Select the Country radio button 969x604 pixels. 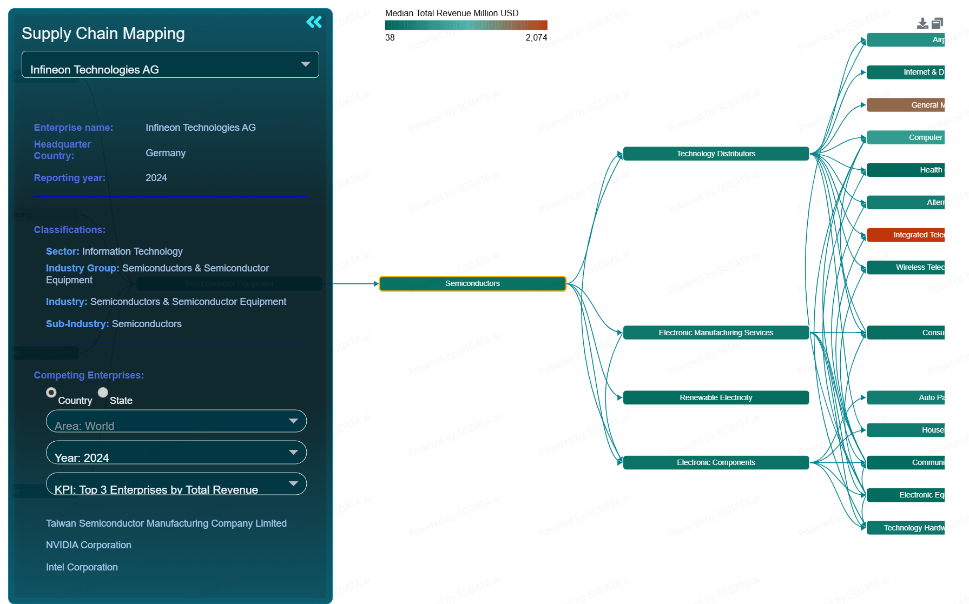pyautogui.click(x=51, y=393)
